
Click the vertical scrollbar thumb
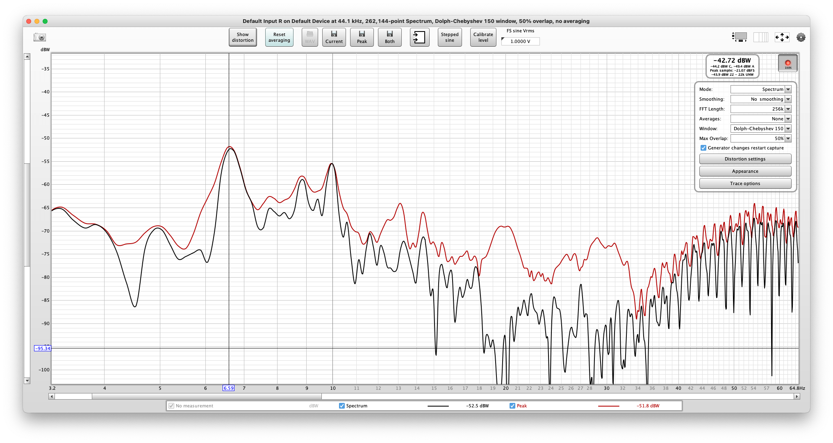coord(27,215)
